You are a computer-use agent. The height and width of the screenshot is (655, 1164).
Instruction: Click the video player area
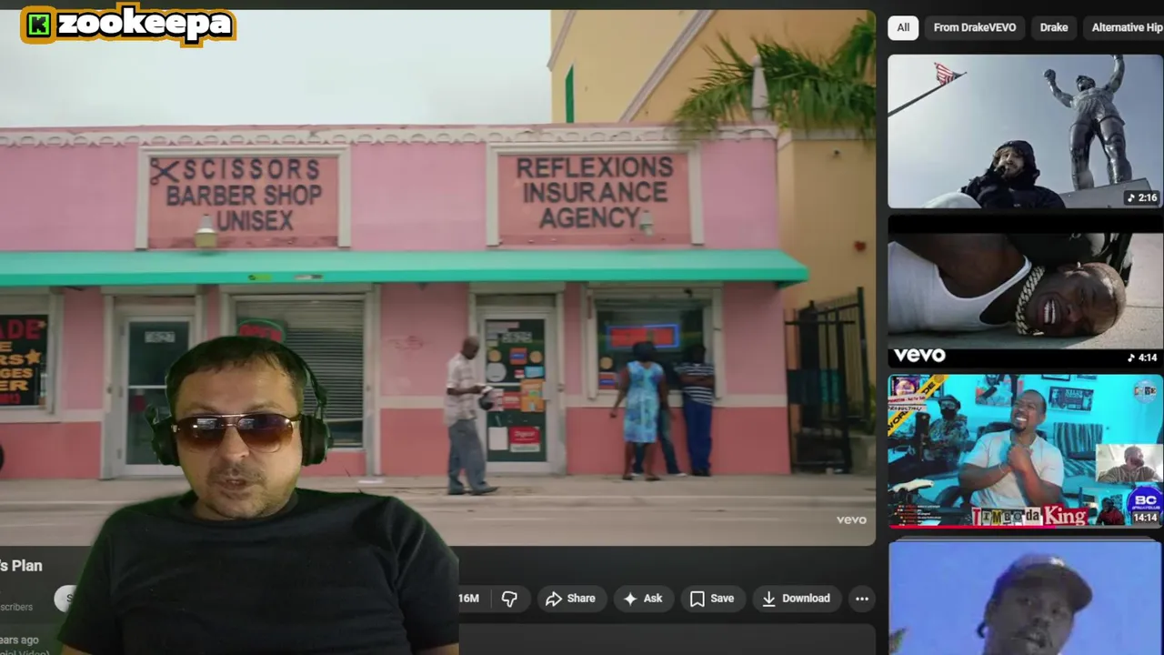pos(437,277)
